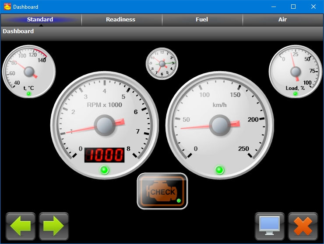324x244 pixels.
Task: Click the analog clock gauge
Action: (x=162, y=64)
